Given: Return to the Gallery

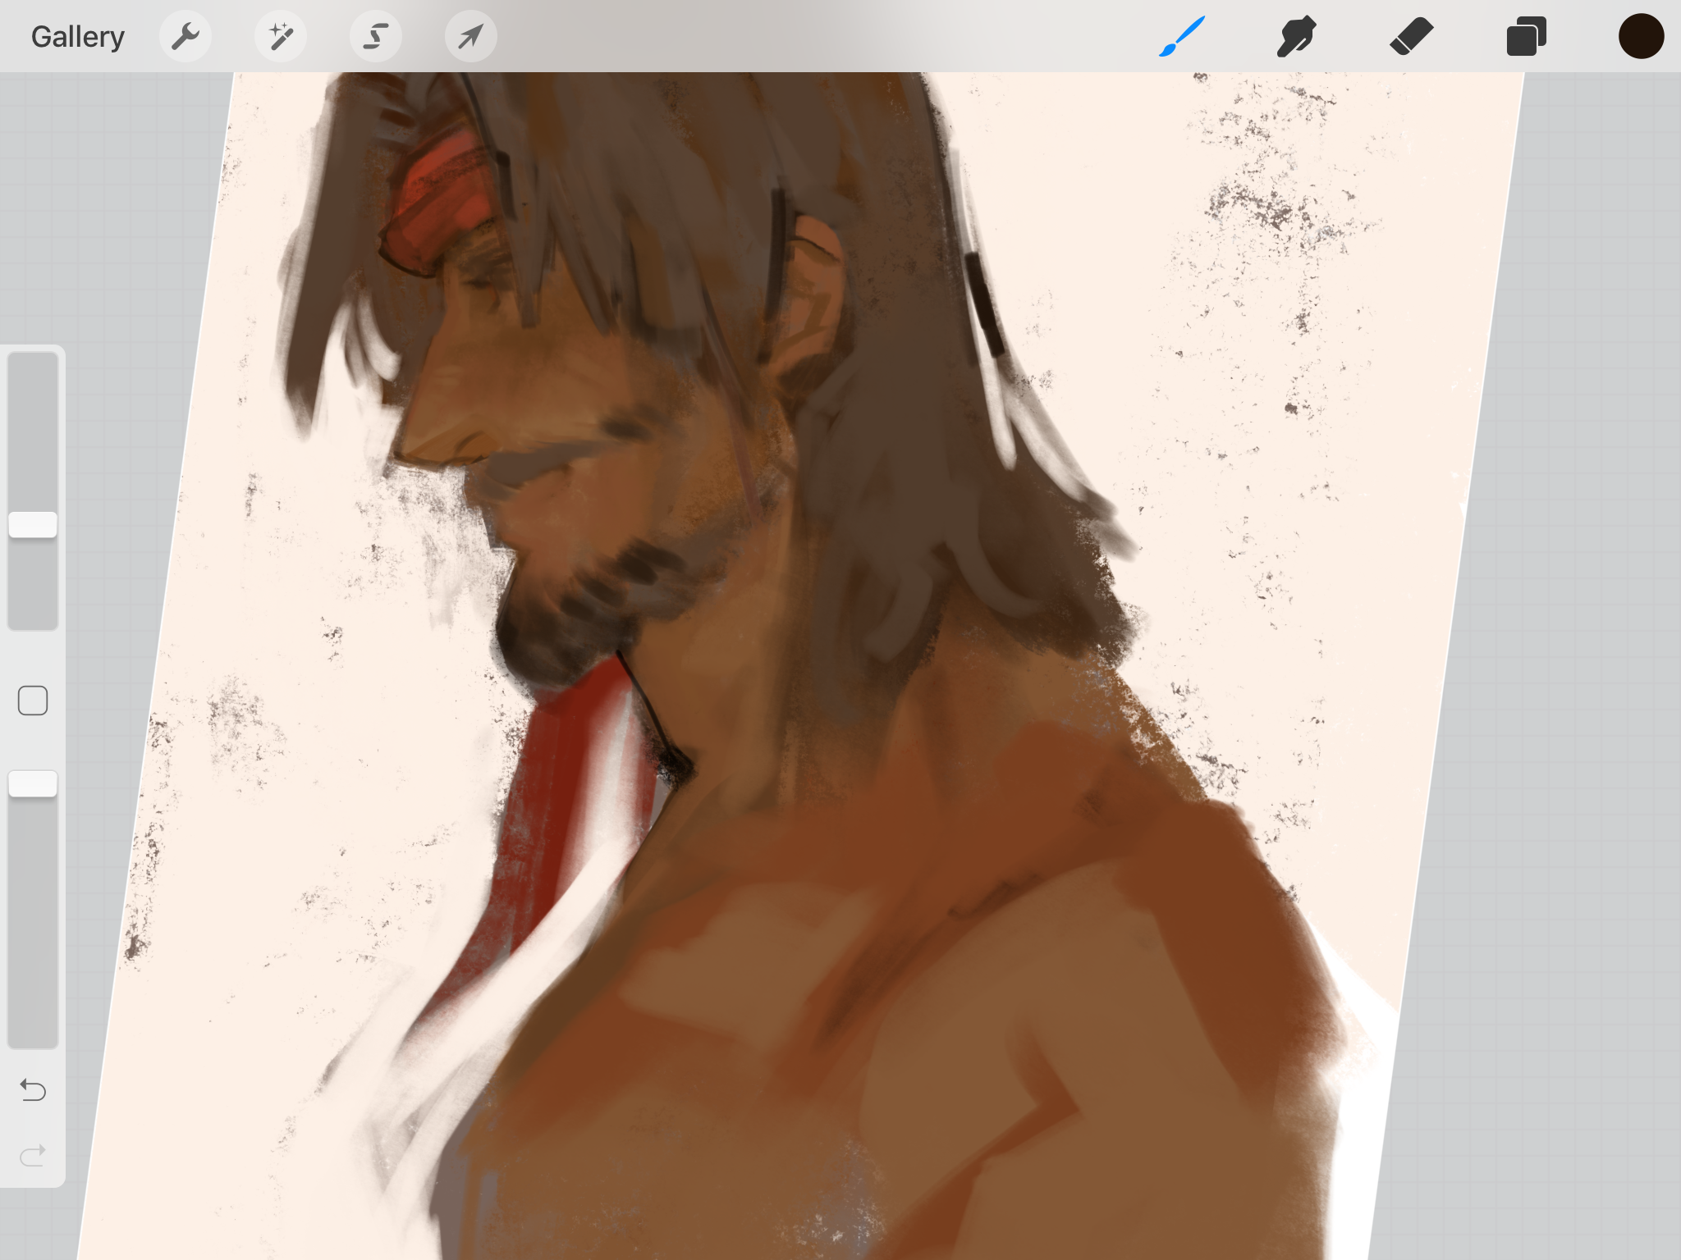Looking at the screenshot, I should click(78, 37).
